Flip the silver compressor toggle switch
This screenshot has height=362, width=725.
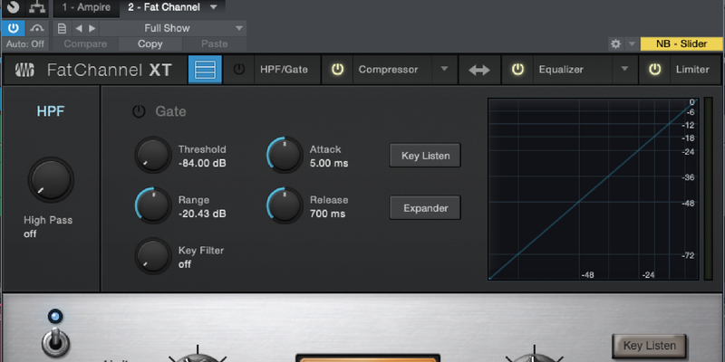pyautogui.click(x=53, y=342)
